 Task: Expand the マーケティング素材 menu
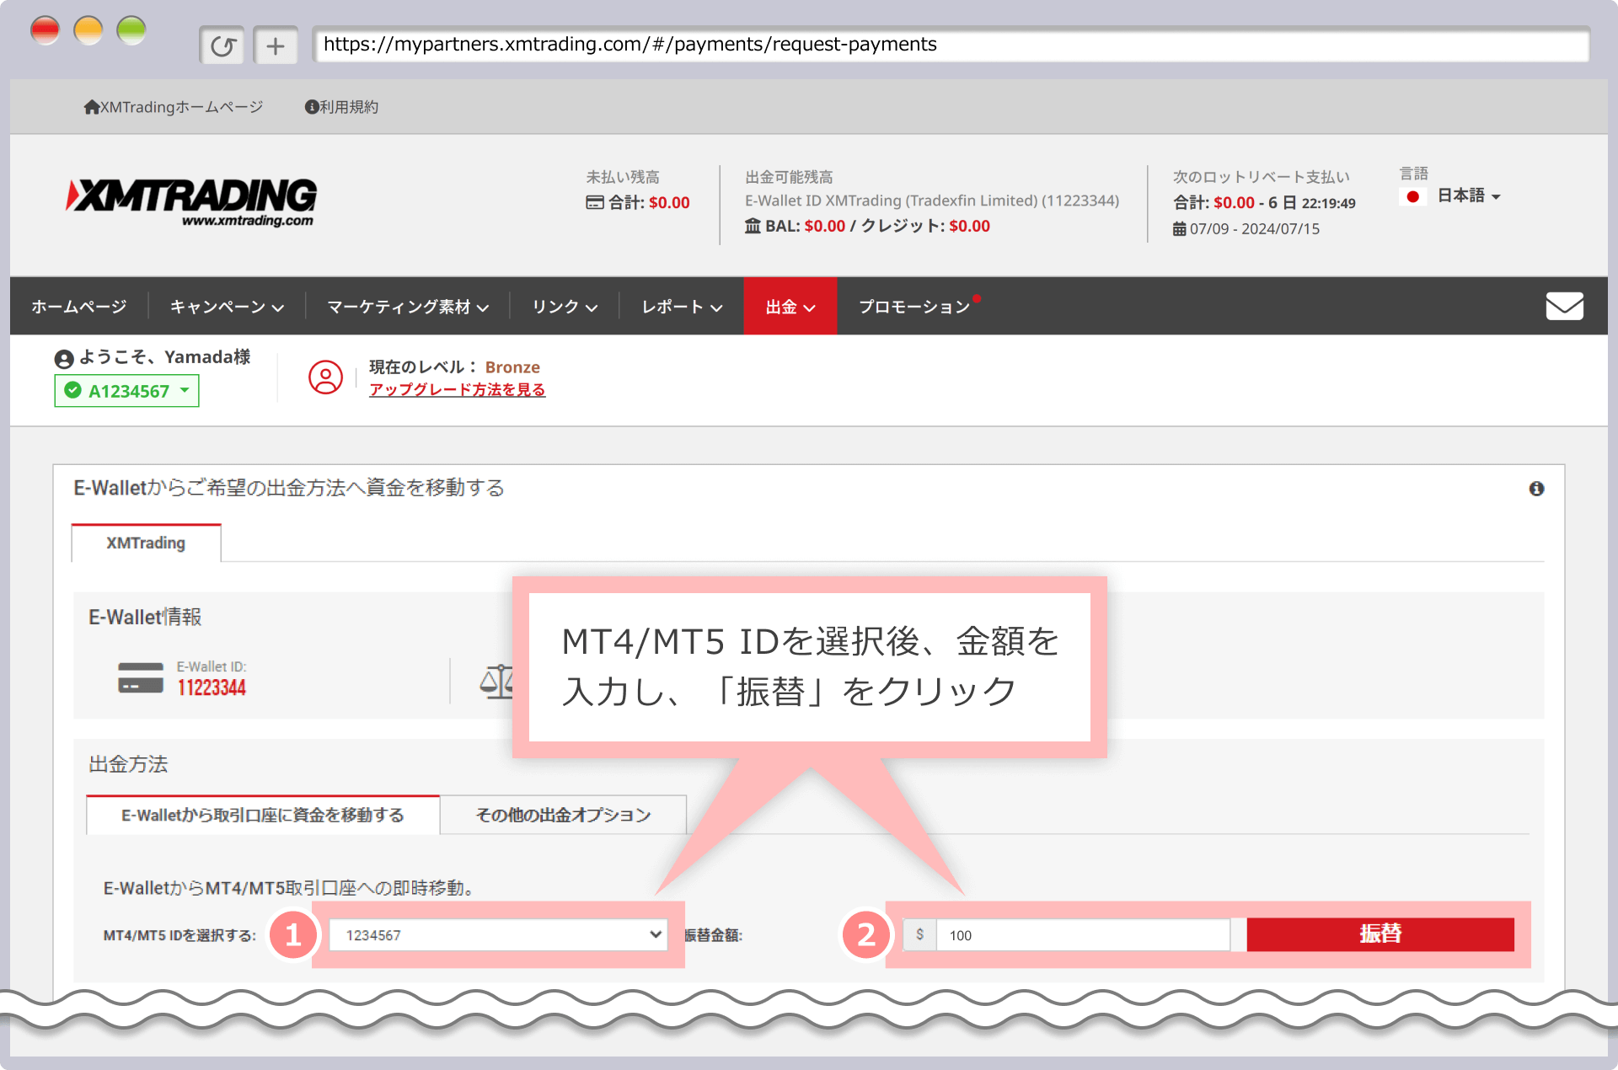[x=408, y=307]
